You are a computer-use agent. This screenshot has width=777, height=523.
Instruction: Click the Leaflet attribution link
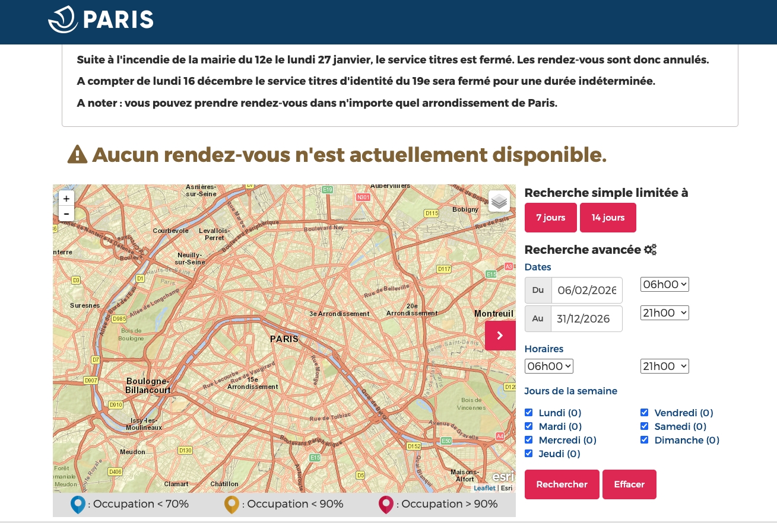(484, 488)
